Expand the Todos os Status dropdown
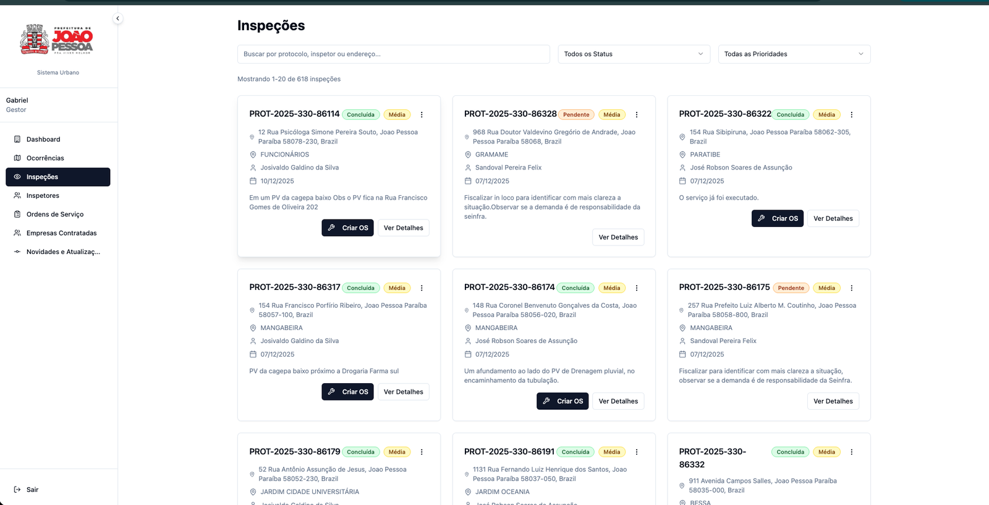 pyautogui.click(x=634, y=54)
